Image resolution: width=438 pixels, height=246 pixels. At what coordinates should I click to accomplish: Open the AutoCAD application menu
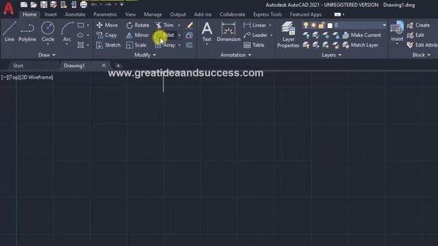(x=8, y=8)
